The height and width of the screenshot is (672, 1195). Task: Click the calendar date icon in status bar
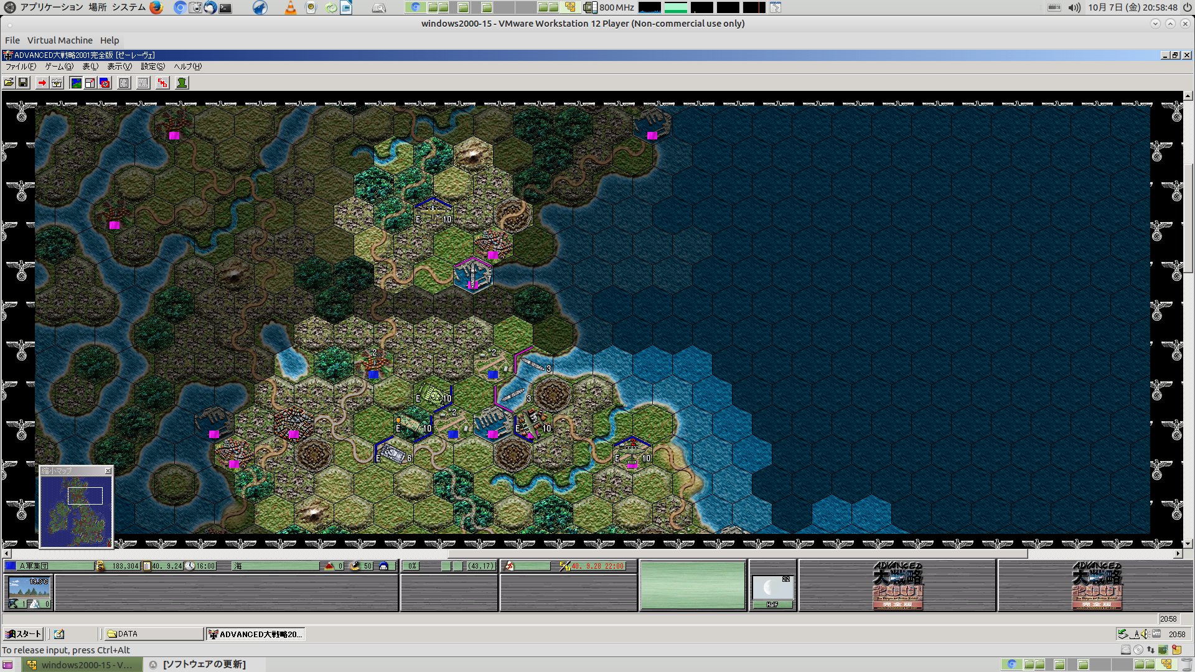147,566
